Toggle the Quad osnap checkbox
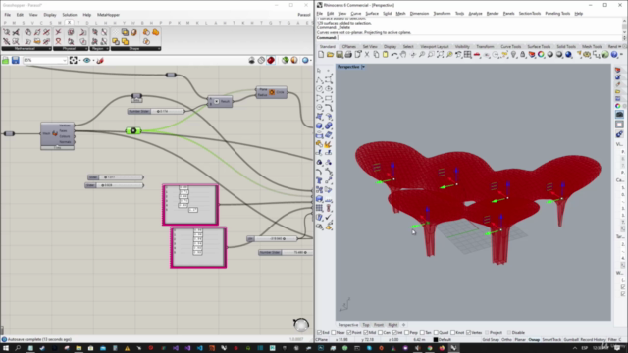The width and height of the screenshot is (628, 353). pyautogui.click(x=436, y=333)
